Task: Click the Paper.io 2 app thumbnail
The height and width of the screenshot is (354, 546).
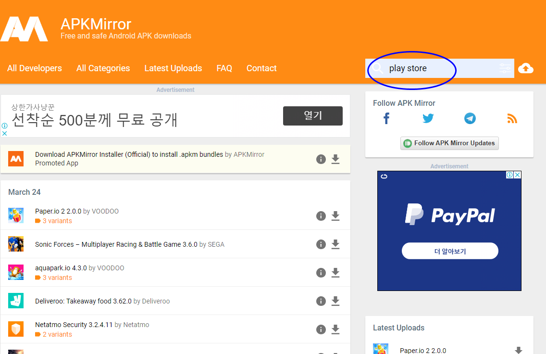Action: [16, 215]
